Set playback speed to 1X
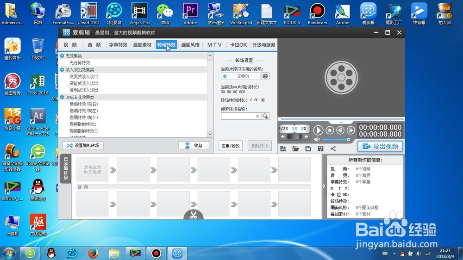 click(294, 128)
